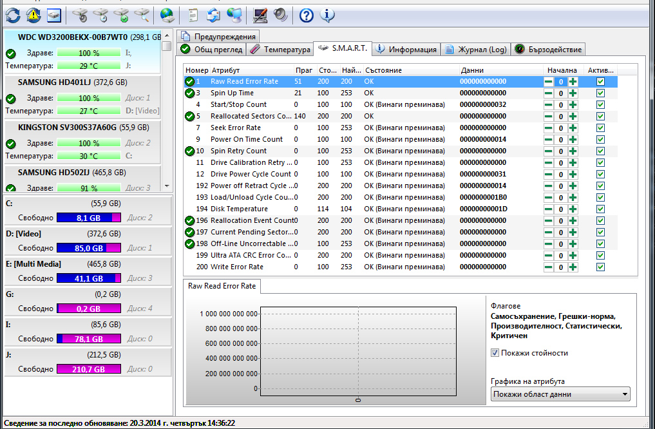655x429 pixels.
Task: Click the green check icon on Spin Retry Count row
Action: [x=189, y=151]
